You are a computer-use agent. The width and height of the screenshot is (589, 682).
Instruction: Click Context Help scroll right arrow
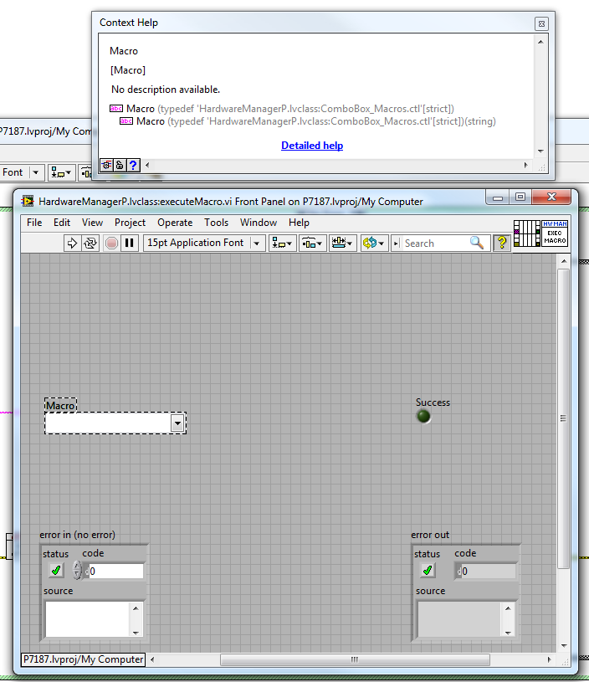tap(526, 166)
